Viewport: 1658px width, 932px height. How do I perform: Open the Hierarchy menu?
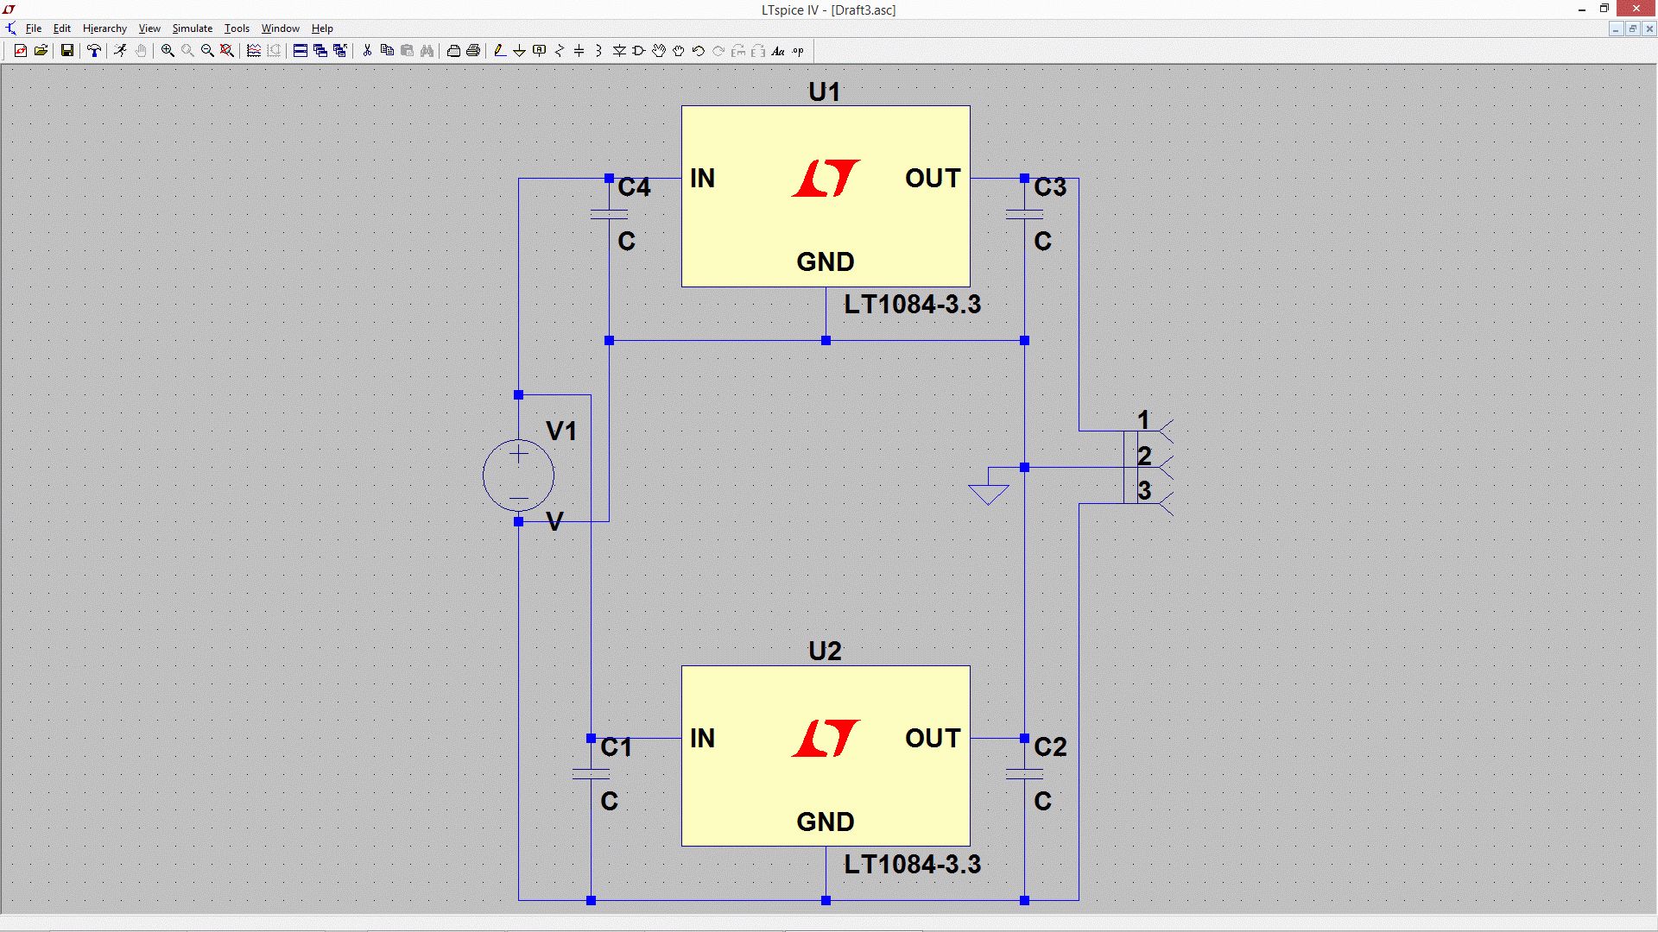(x=104, y=28)
